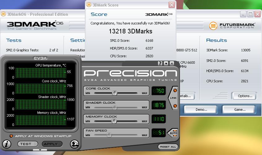
Task: Close the 3DMark Score dialog
Action: (172, 5)
